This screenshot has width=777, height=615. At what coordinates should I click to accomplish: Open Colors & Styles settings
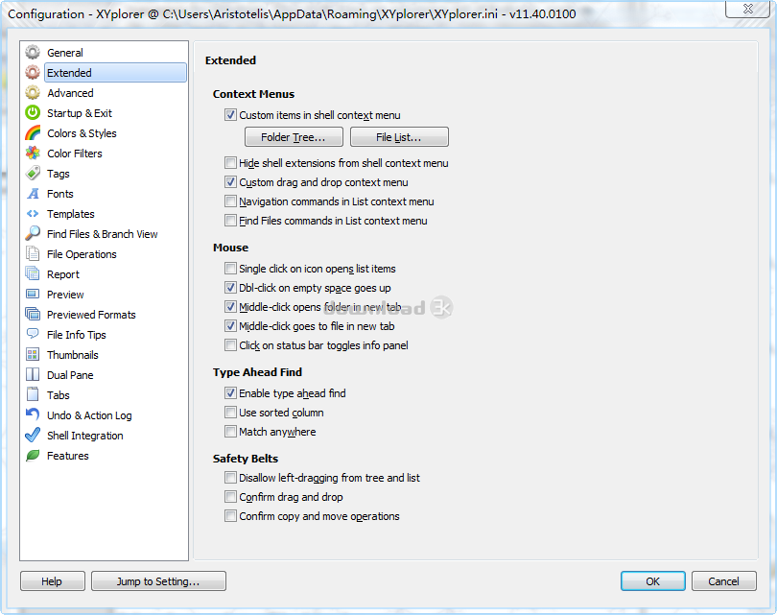point(82,133)
